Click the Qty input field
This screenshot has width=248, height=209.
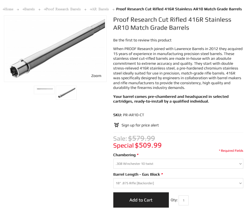[x=184, y=200]
